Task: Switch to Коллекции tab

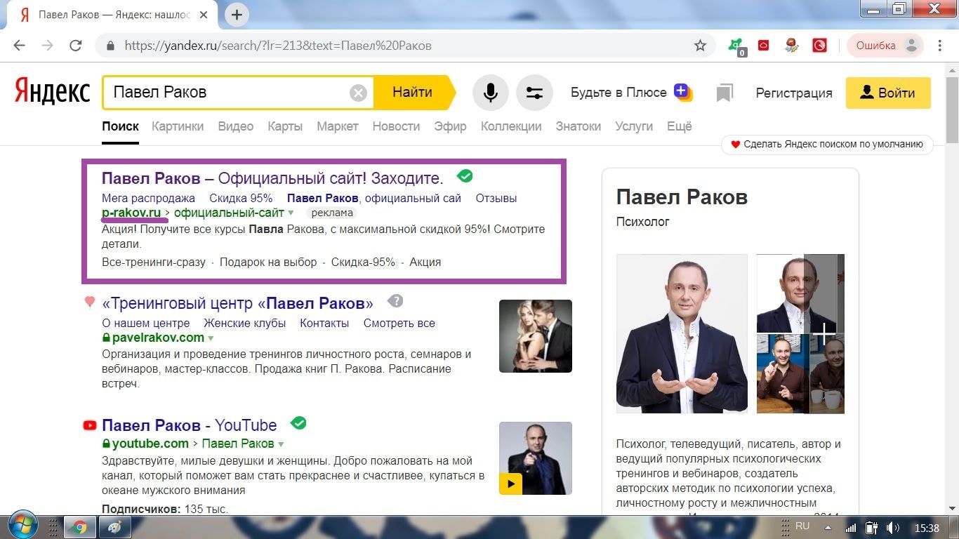Action: tap(511, 126)
